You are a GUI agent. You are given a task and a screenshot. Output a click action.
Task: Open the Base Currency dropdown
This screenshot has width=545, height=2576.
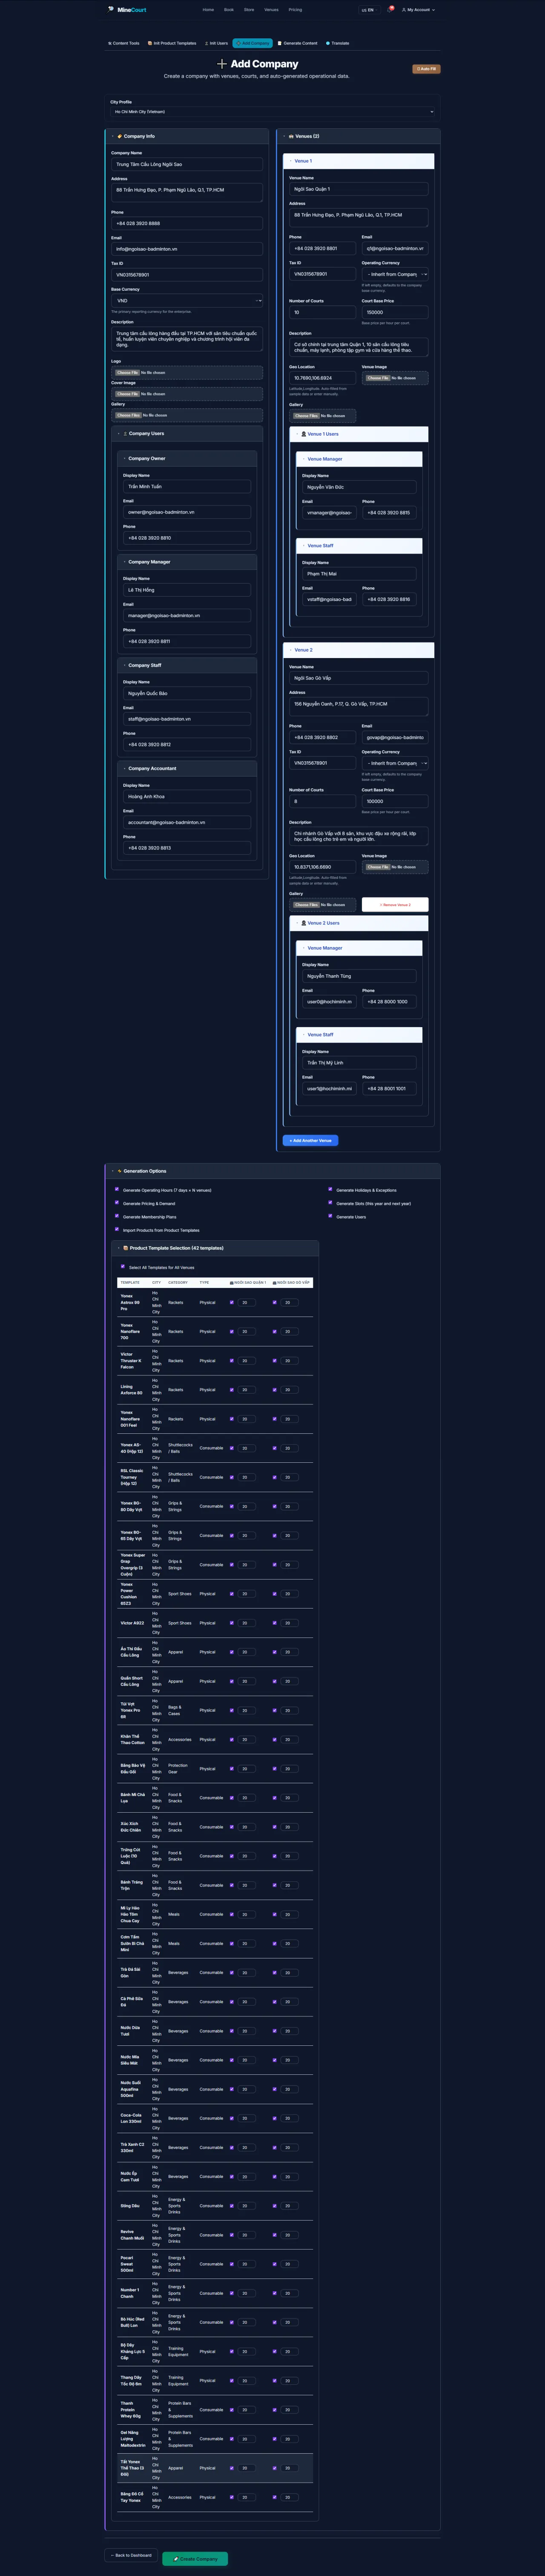[x=186, y=300]
